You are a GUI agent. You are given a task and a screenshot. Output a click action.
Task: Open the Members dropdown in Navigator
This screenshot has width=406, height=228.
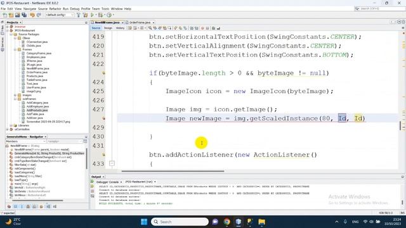25,141
